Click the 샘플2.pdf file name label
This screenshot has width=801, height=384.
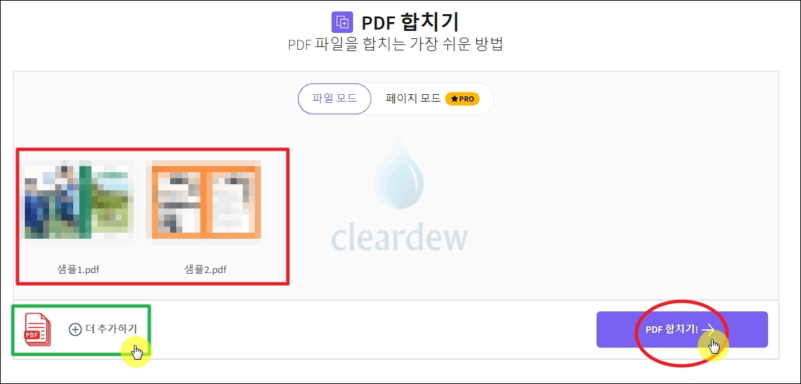point(205,270)
